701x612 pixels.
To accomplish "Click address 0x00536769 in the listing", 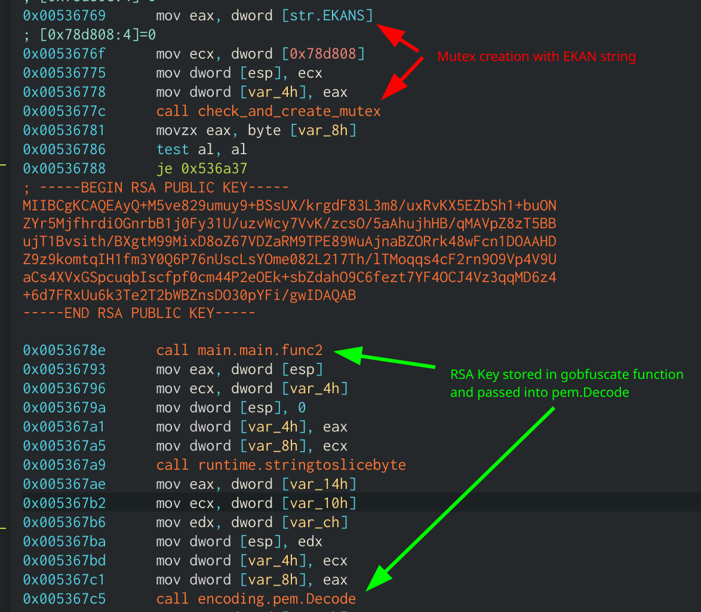I will pos(64,16).
